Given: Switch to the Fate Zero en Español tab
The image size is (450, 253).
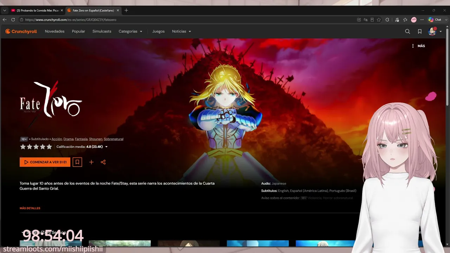Looking at the screenshot, I should pyautogui.click(x=93, y=11).
